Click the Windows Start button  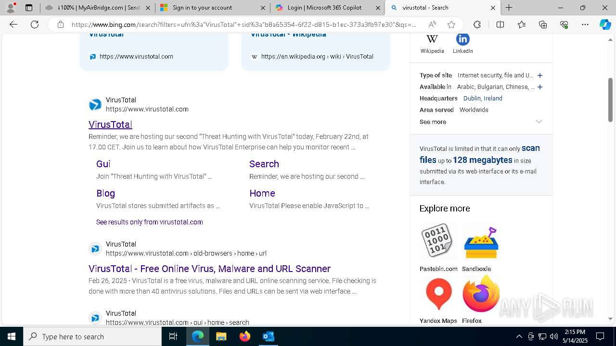click(12, 336)
